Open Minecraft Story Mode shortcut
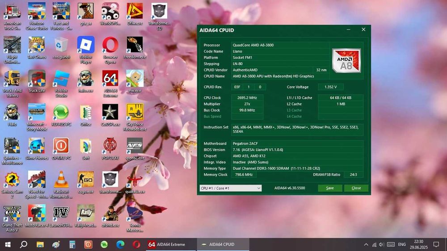 pos(37,117)
